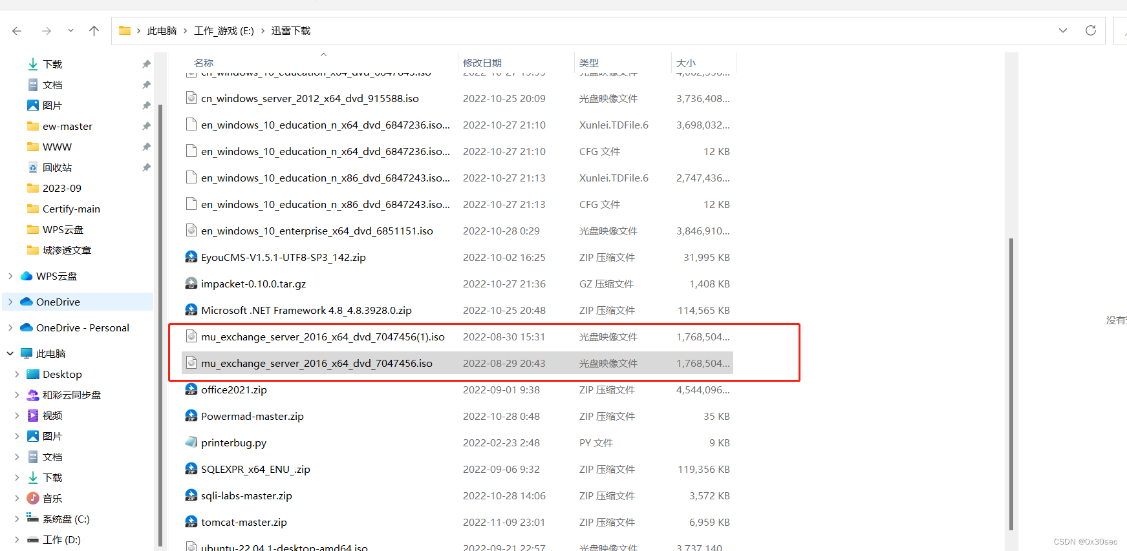Click 工作_游戏 (E:) breadcrumb segment
The image size is (1127, 551).
tap(224, 30)
